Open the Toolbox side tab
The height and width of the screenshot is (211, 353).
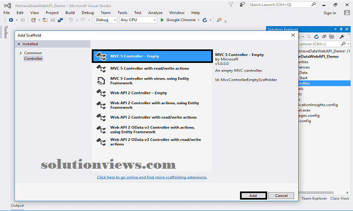tap(6, 32)
